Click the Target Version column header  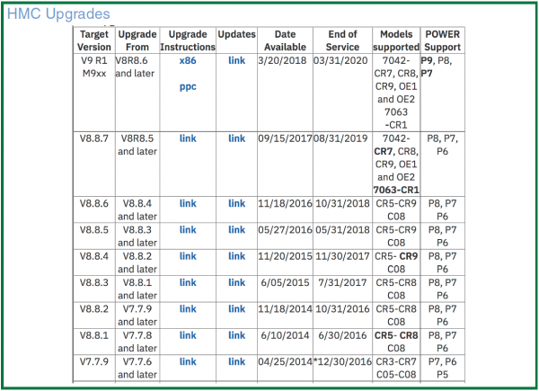(x=93, y=40)
